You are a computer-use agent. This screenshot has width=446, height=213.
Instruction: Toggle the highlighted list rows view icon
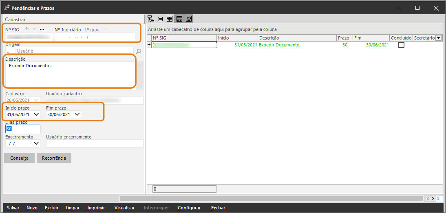point(179,19)
